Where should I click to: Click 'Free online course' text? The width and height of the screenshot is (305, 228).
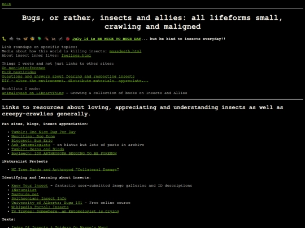pos(110,203)
